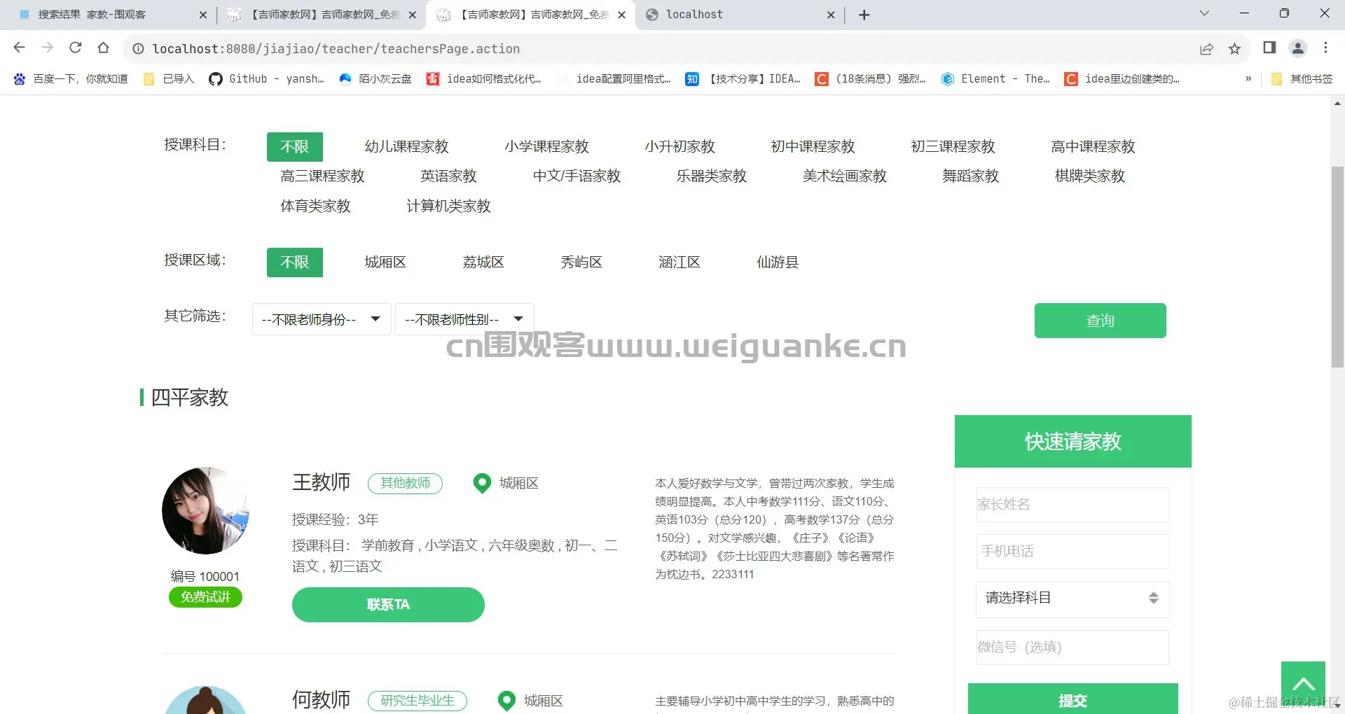Choose the 美术绘画家教 subject
The image size is (1345, 714).
845,176
